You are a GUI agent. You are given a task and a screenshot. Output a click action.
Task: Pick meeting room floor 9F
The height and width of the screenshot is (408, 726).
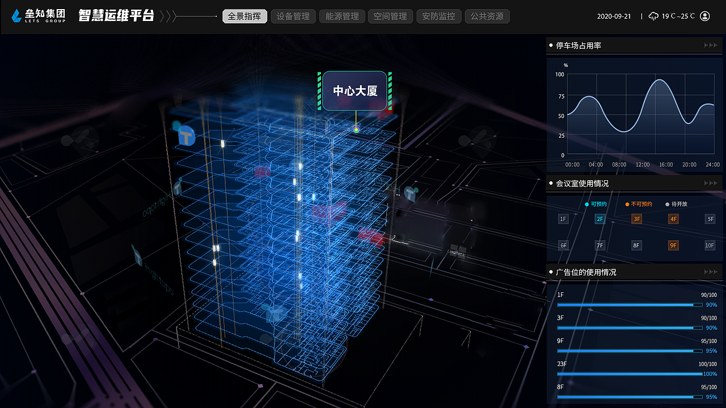click(673, 245)
